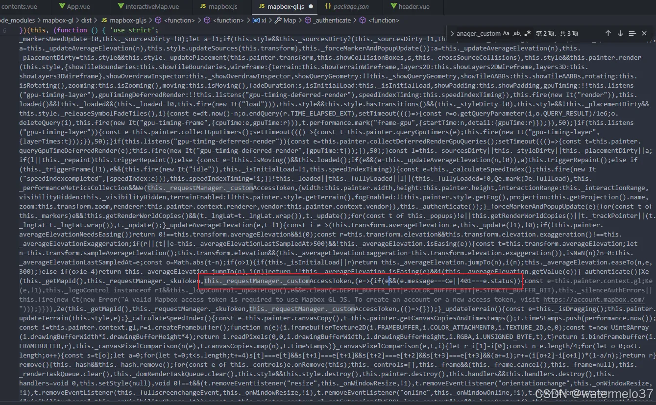This screenshot has height=405, width=656.
Task: Click the JS icon on mapbox-gl.js tab
Action: point(262,7)
